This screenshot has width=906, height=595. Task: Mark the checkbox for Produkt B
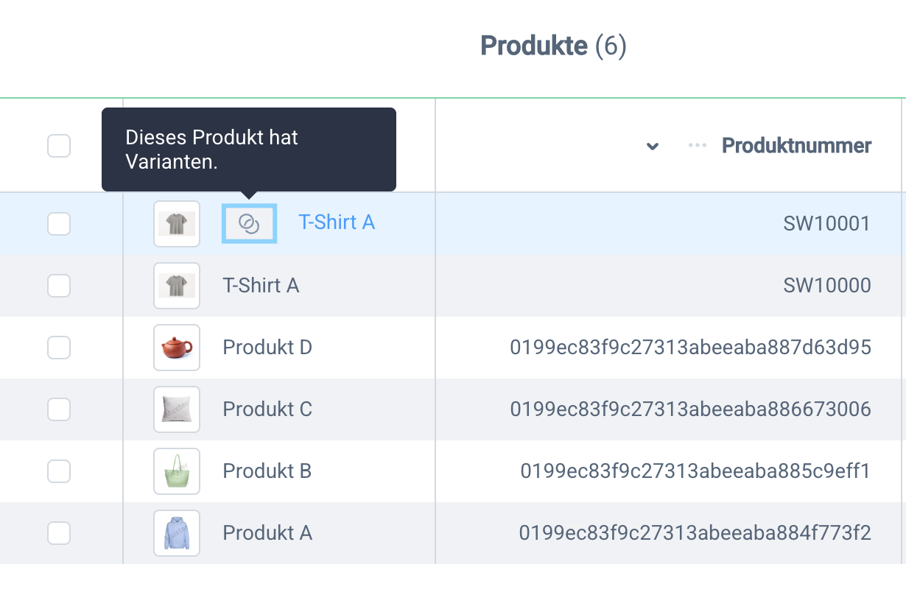(59, 471)
